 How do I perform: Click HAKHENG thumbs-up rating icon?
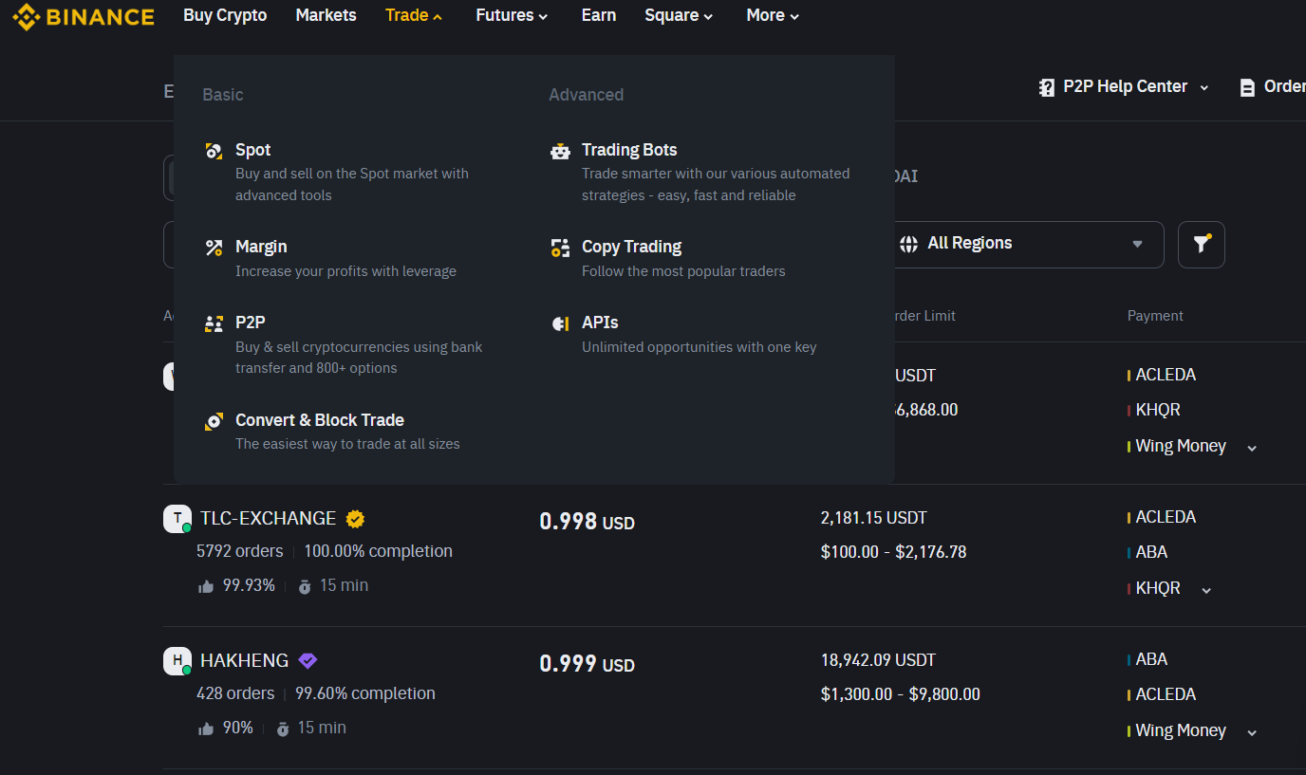tap(206, 729)
